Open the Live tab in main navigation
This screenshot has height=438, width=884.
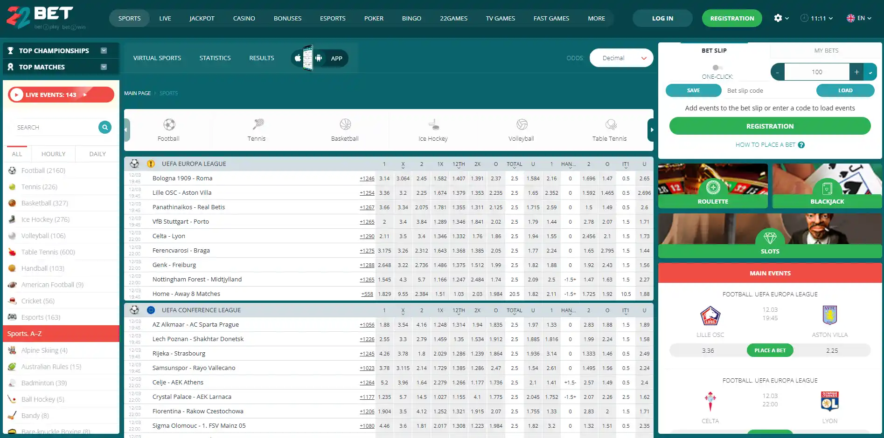click(165, 18)
